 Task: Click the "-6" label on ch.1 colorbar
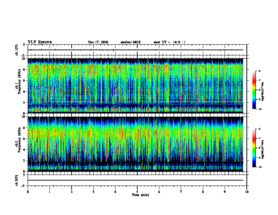click(x=259, y=71)
